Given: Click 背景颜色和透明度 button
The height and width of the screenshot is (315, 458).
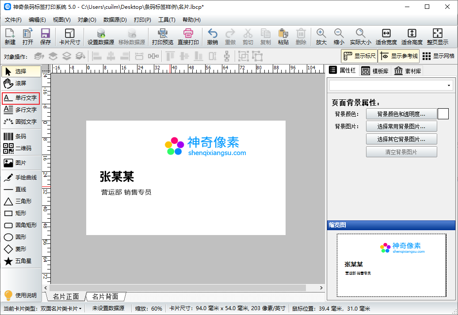Looking at the screenshot, I should tap(401, 114).
